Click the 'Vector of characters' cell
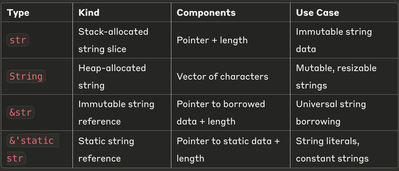Screen dimensions: 399x171 231,77
